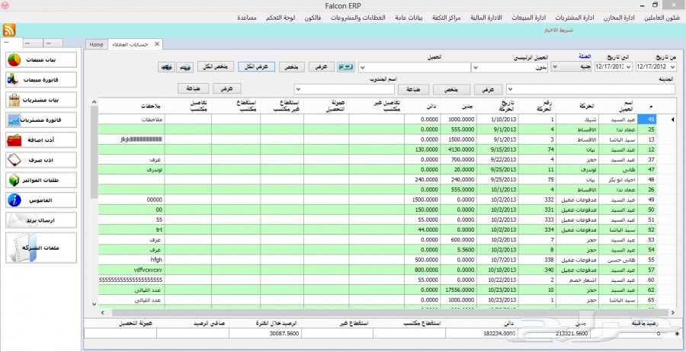This screenshot has height=352, width=686.
Task: Open the ادارة المبيعات menu
Action: [530, 18]
